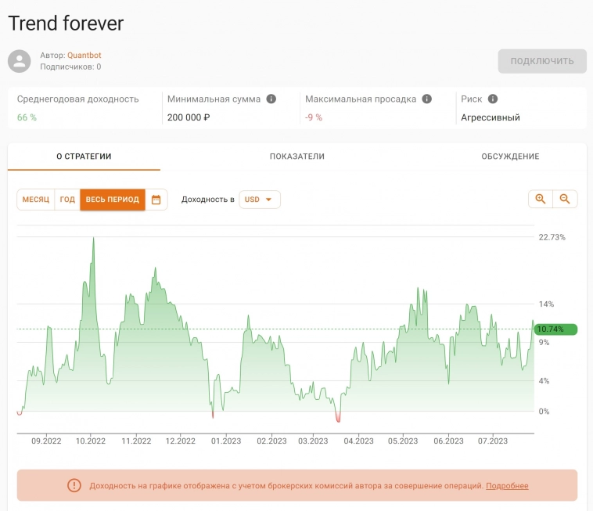Click the green 10.74% value marker
Image resolution: width=593 pixels, height=511 pixels.
tap(555, 329)
